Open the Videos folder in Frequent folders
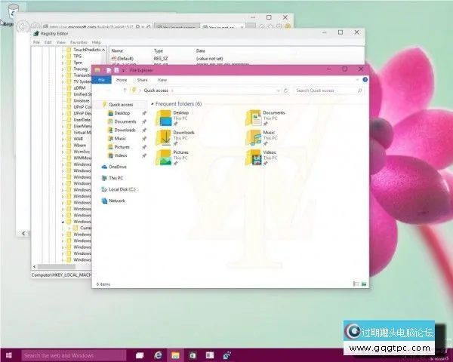453x362 pixels. tap(254, 156)
